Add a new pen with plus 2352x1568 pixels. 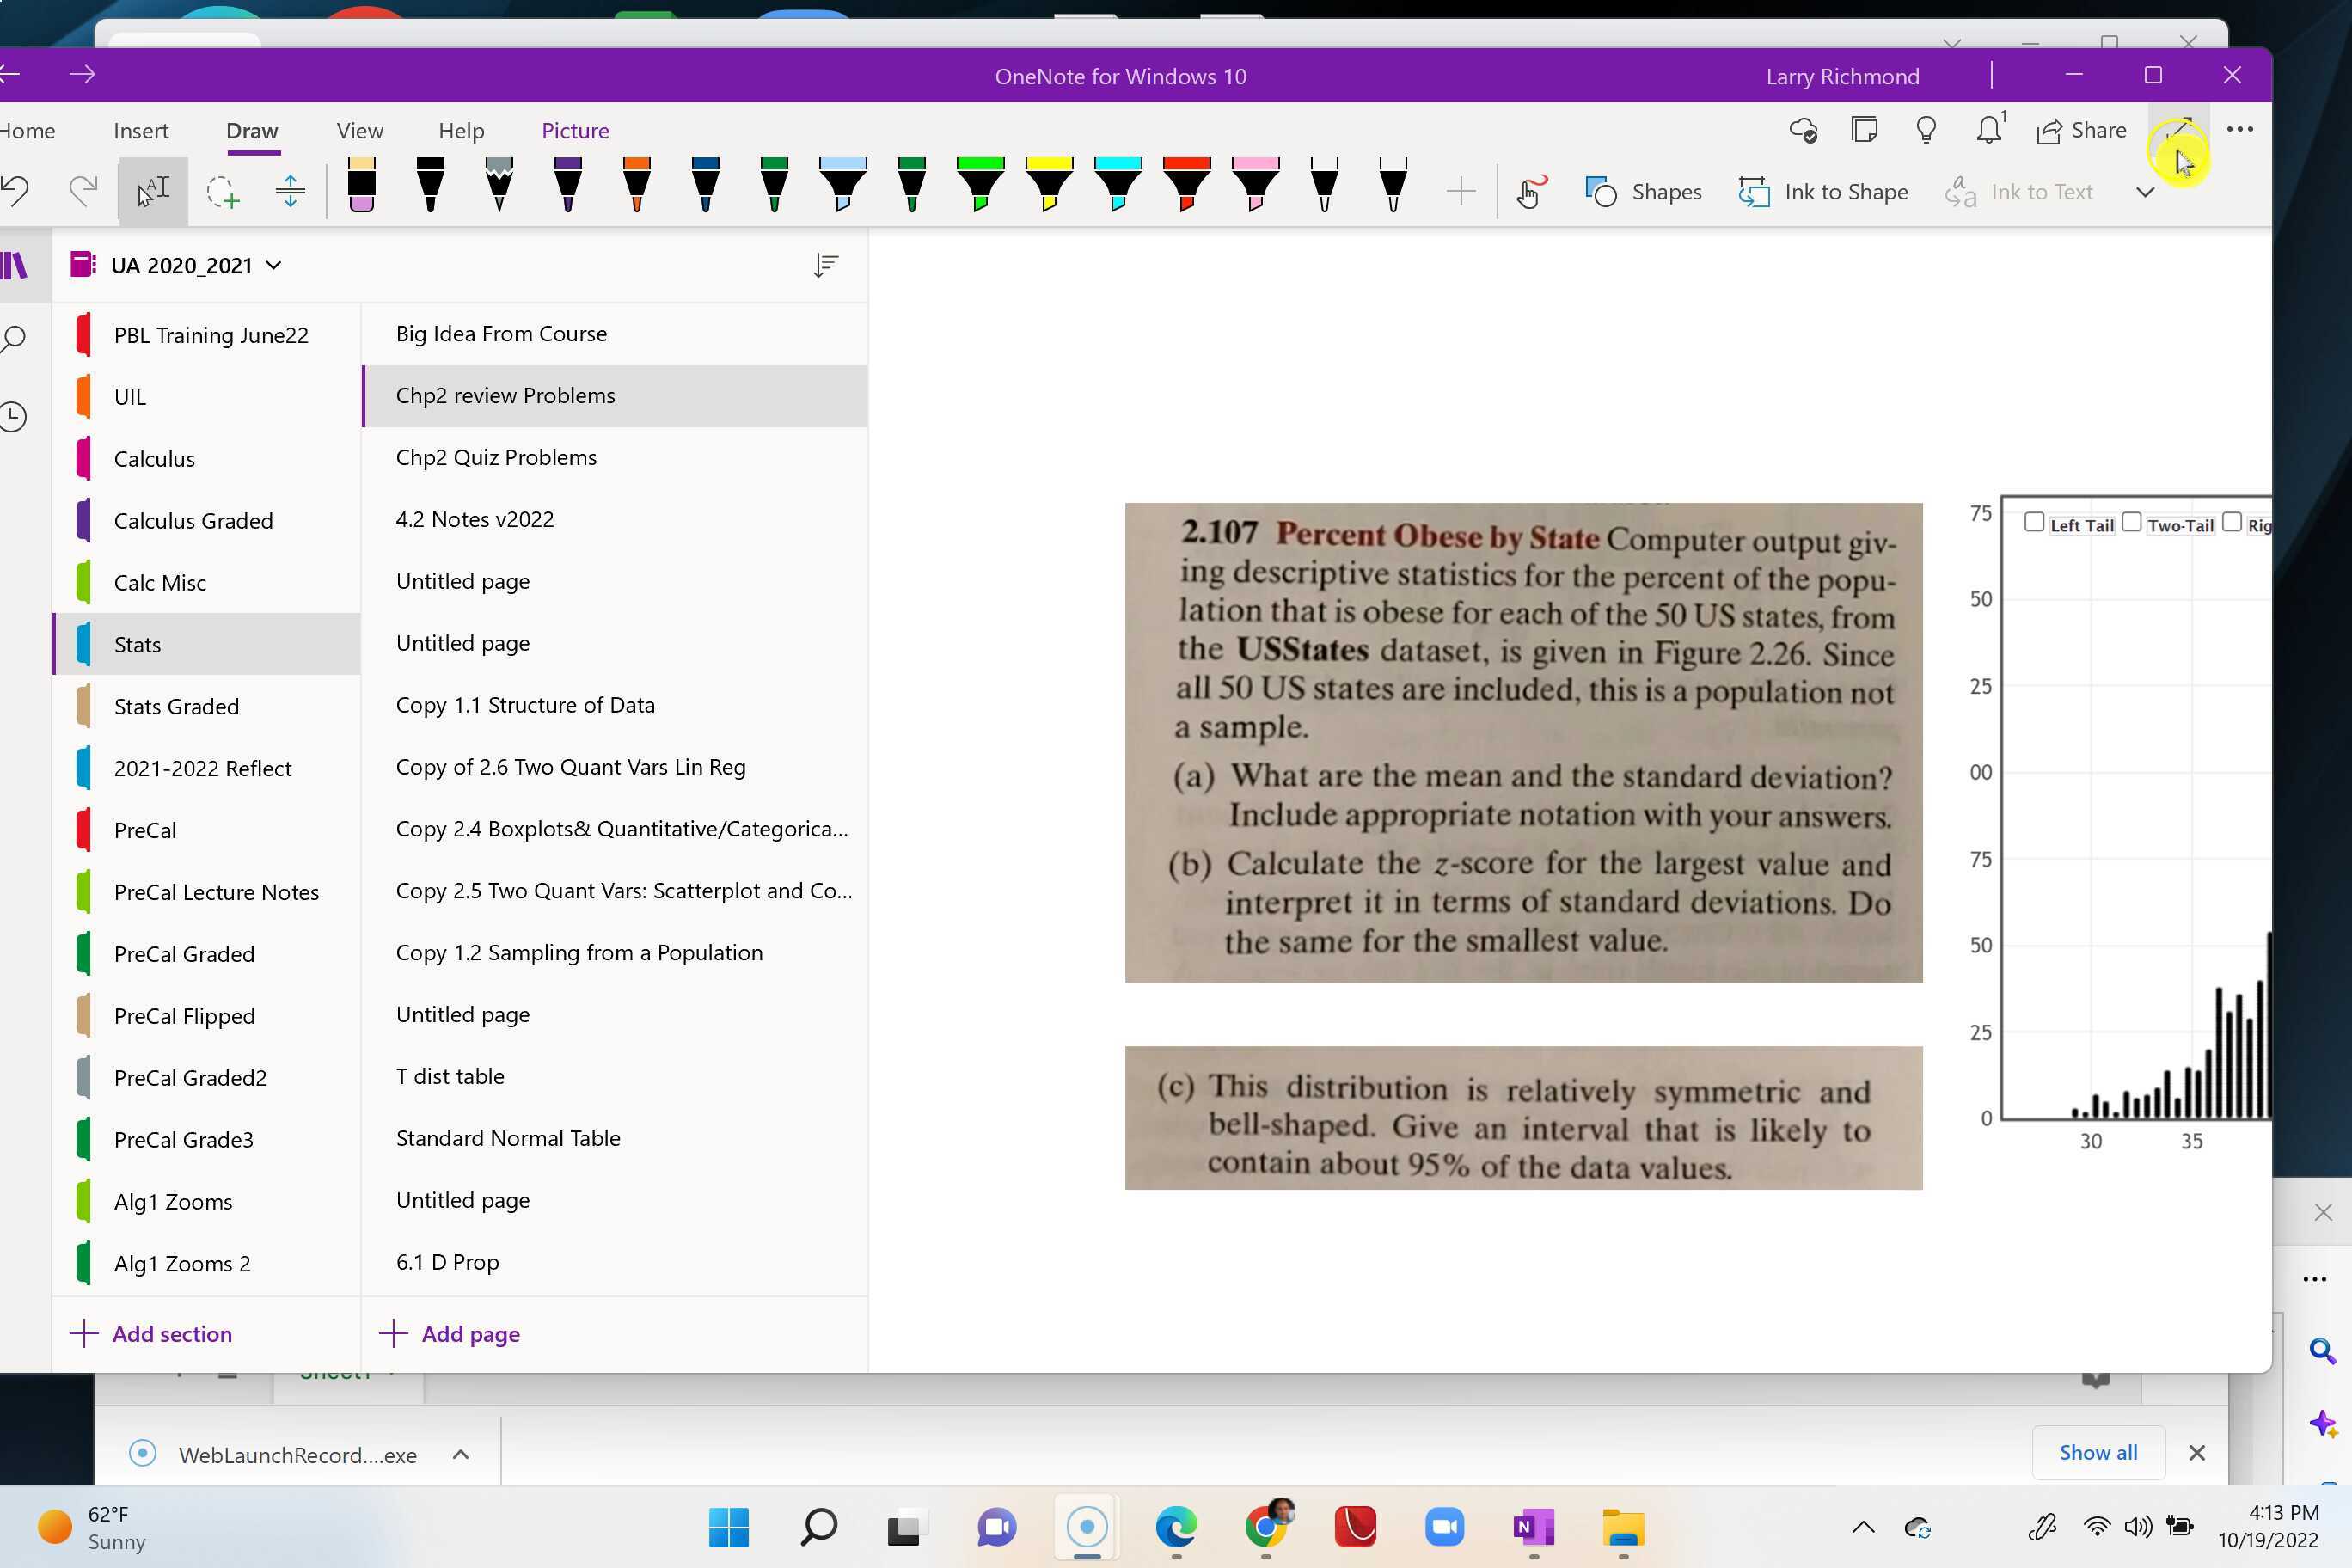(1460, 191)
